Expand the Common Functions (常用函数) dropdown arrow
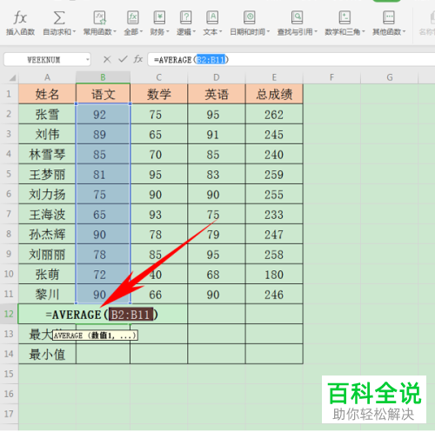 coord(115,32)
